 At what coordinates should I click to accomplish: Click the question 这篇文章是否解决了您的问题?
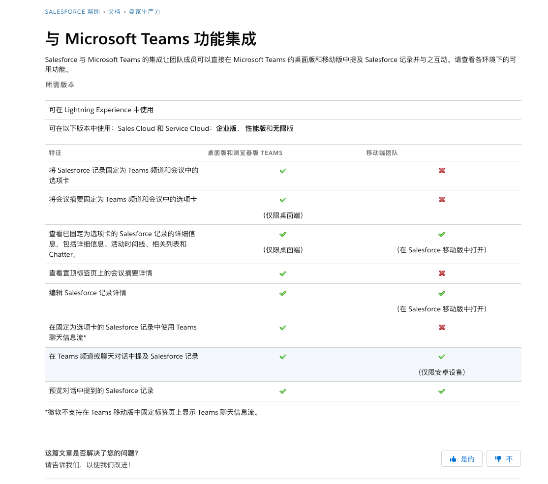91,453
